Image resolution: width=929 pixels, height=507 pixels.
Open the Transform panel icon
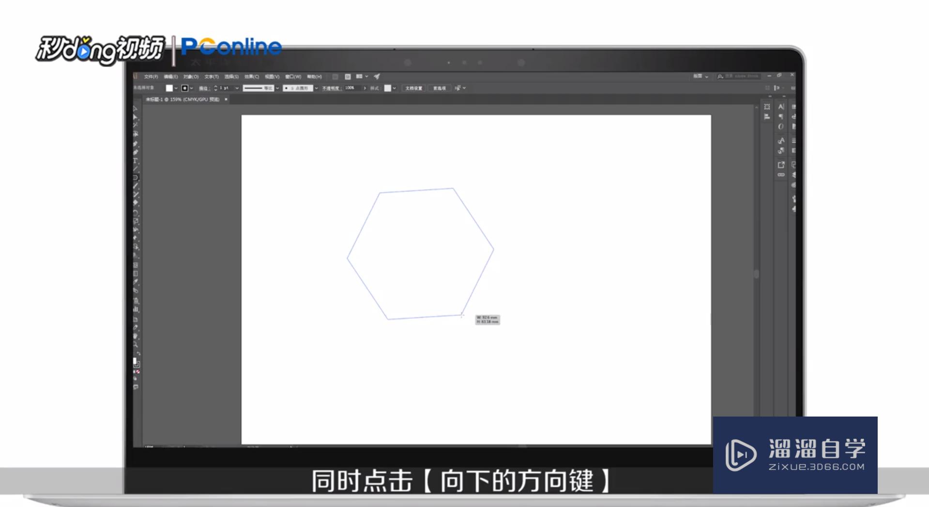(x=767, y=106)
